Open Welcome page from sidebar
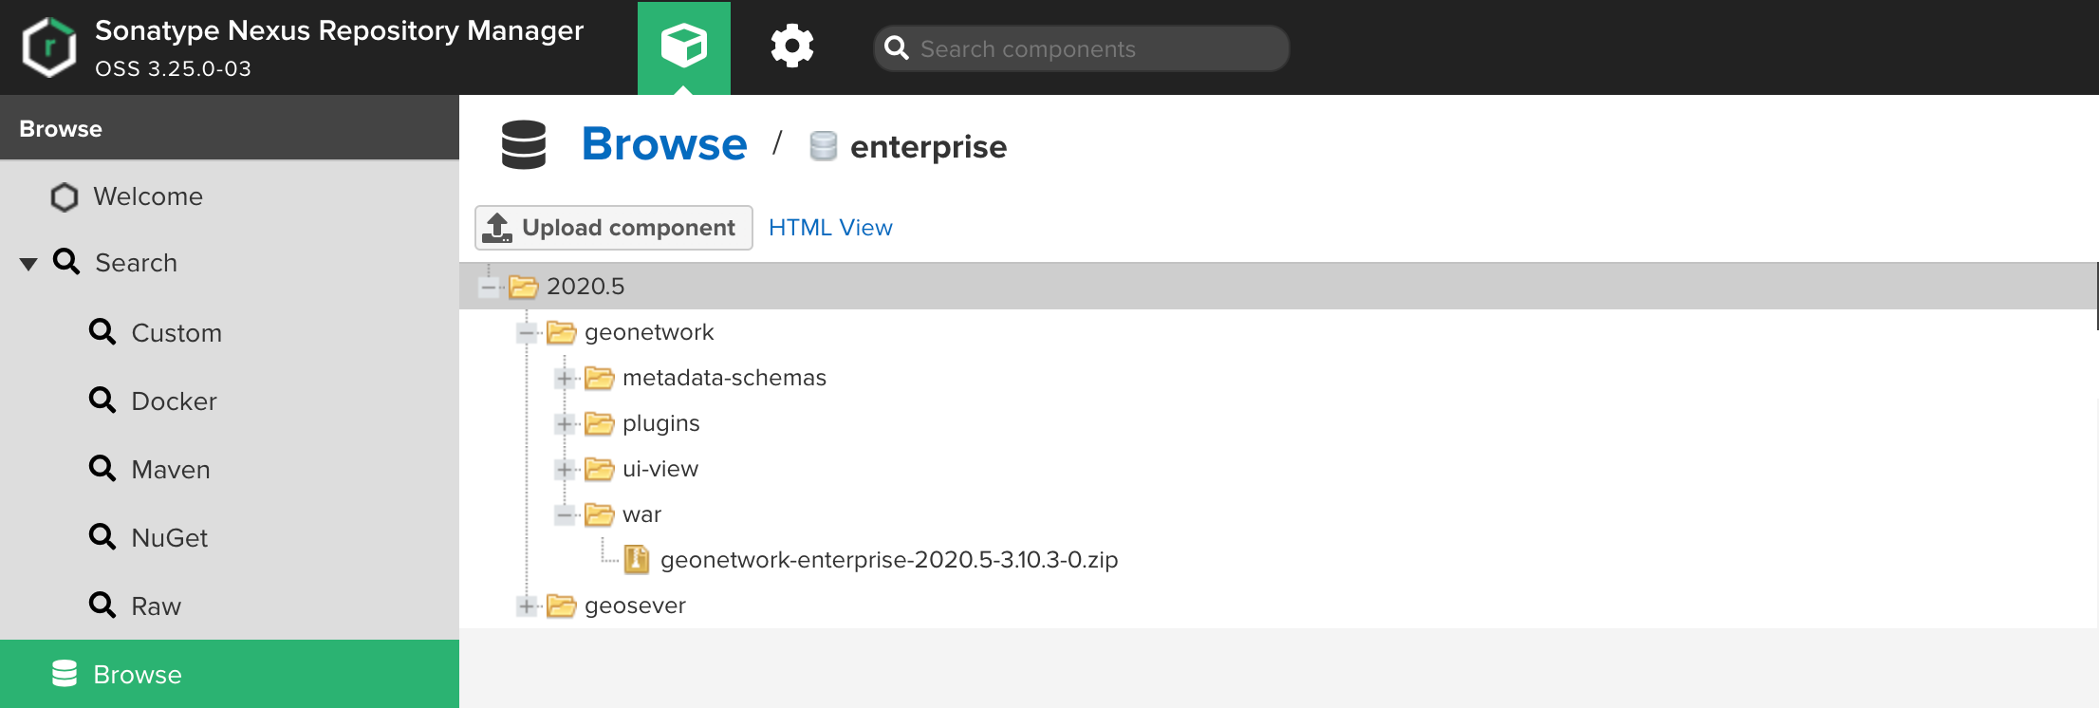Image resolution: width=2099 pixels, height=708 pixels. click(x=148, y=196)
